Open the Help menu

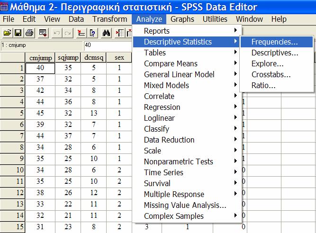279,19
